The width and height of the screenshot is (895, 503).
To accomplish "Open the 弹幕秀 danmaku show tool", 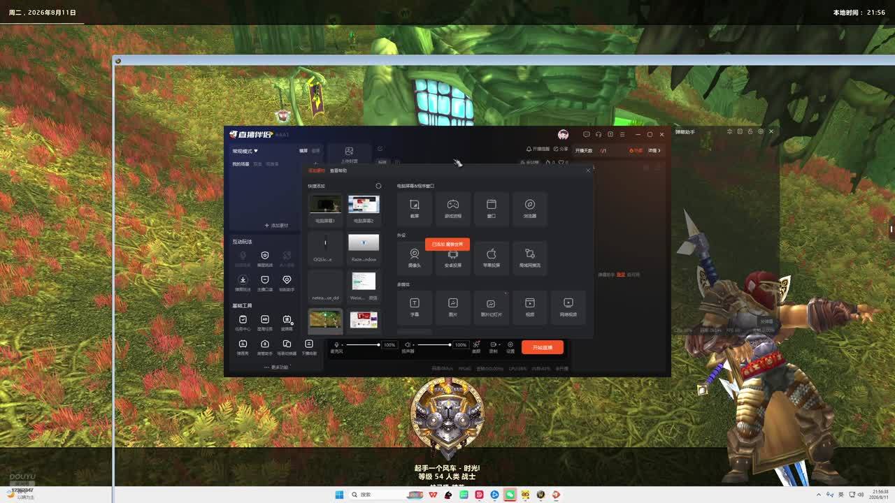I will coord(243,347).
